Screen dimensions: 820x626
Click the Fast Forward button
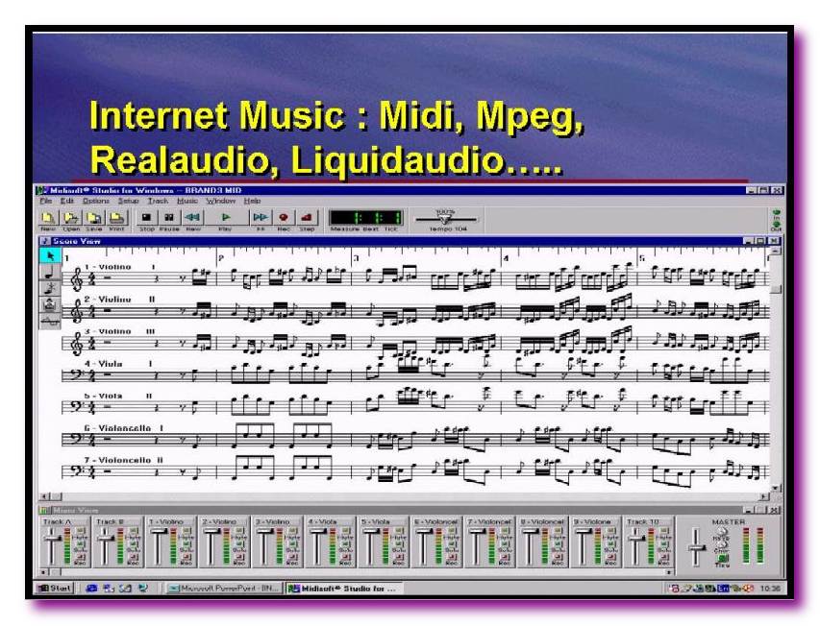(261, 218)
